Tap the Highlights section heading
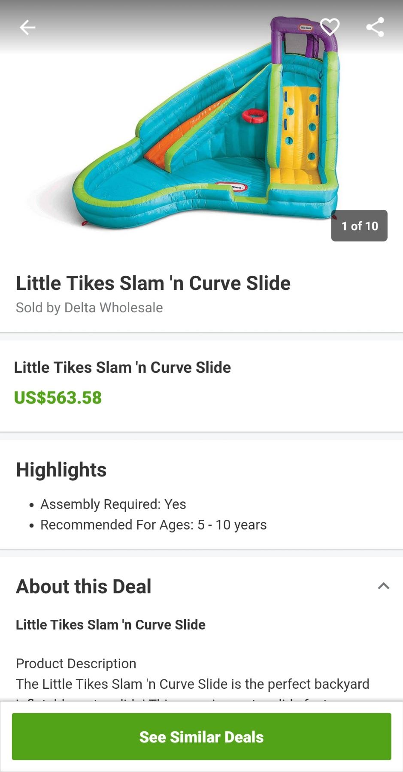The width and height of the screenshot is (403, 772). 61,470
